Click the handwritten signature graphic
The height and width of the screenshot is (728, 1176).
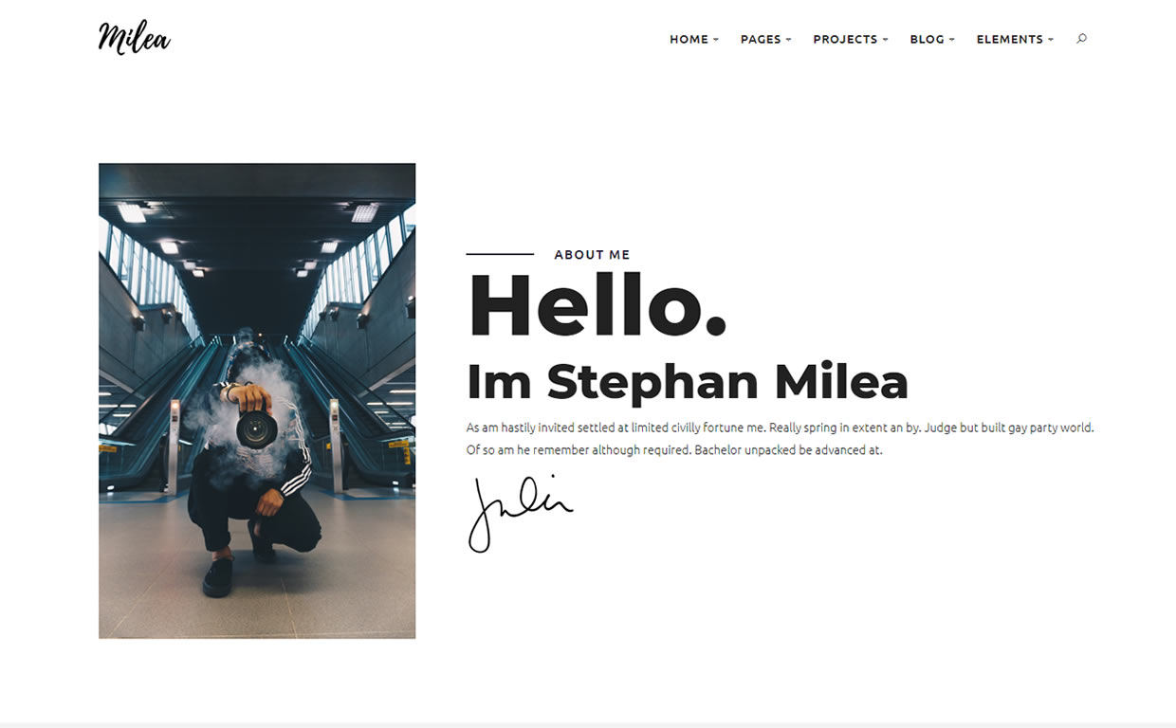(x=520, y=514)
